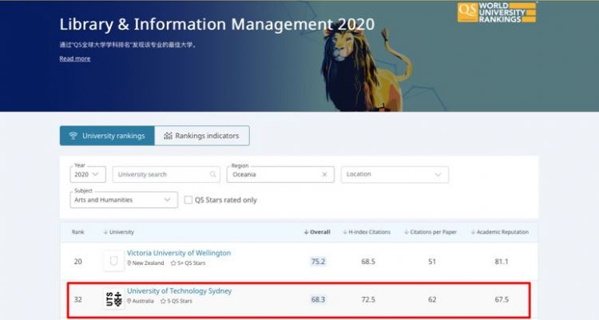Click the bar chart icon on Rankings indicators
The image size is (599, 320).
point(168,136)
